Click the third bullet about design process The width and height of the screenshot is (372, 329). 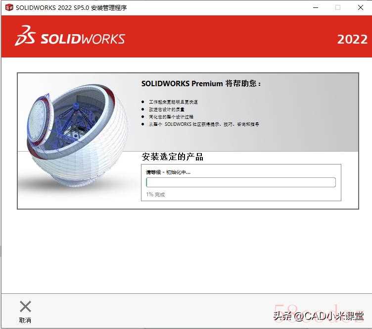tap(171, 116)
